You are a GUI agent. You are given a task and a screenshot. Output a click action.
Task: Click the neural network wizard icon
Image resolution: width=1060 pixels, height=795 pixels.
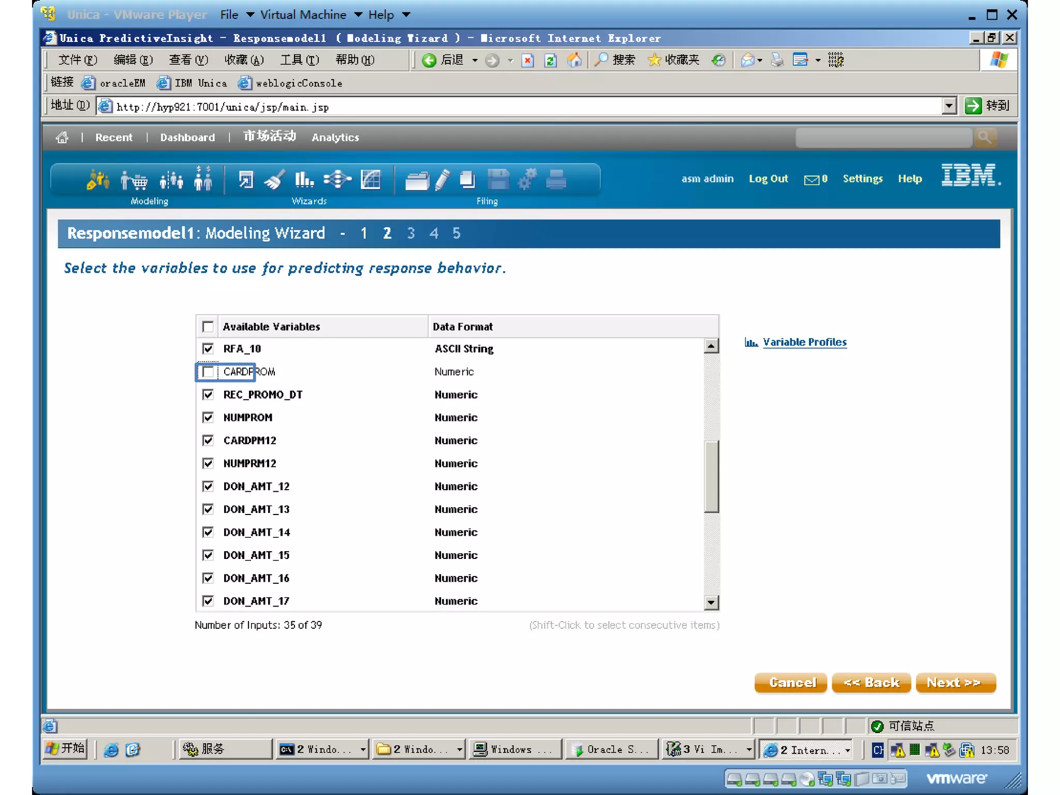click(337, 180)
